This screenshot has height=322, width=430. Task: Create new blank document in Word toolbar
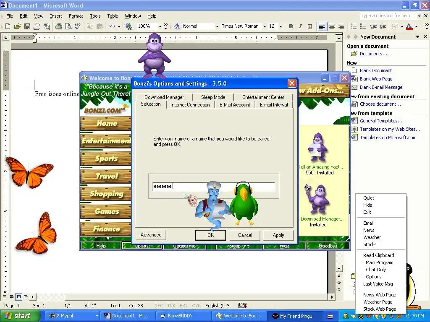pyautogui.click(x=8, y=26)
